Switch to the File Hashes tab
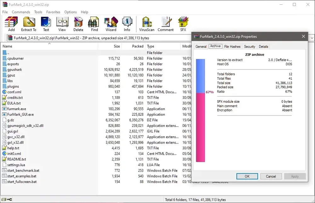This screenshot has width=315, height=203. tap(232, 47)
